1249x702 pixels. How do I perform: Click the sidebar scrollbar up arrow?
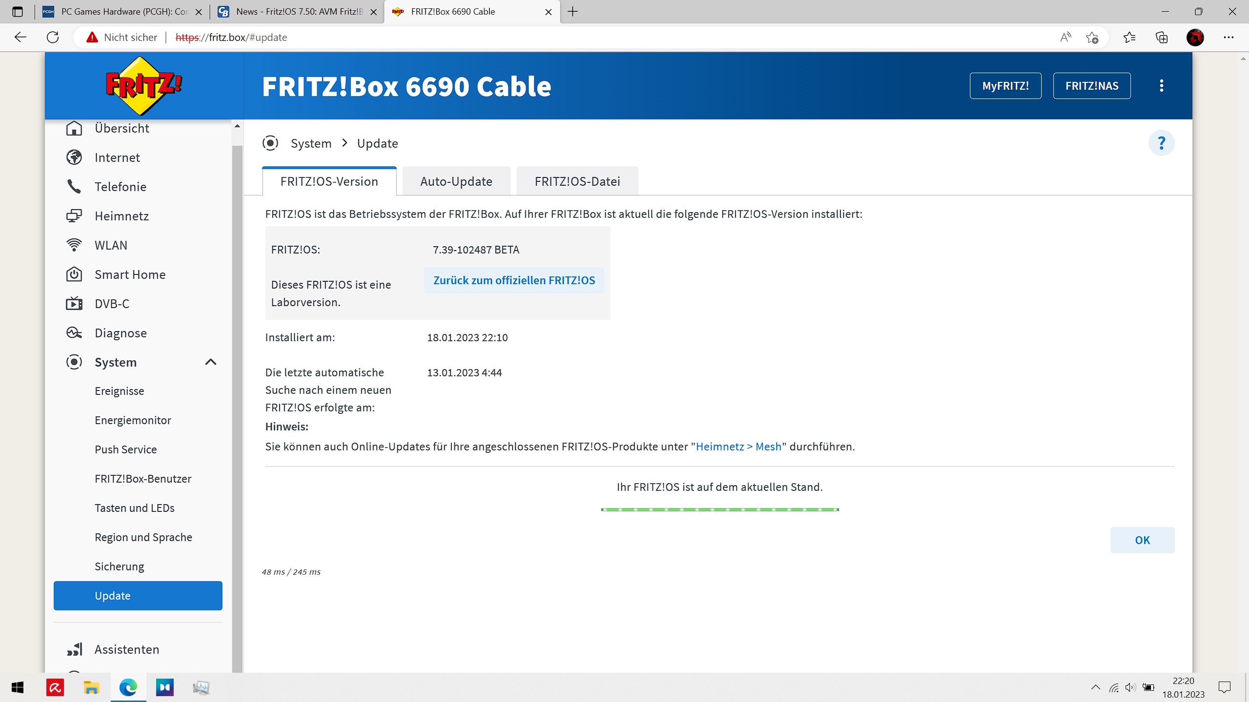click(x=238, y=126)
